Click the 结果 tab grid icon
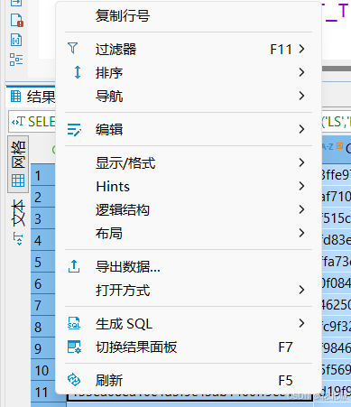351x407 pixels. coord(15,97)
